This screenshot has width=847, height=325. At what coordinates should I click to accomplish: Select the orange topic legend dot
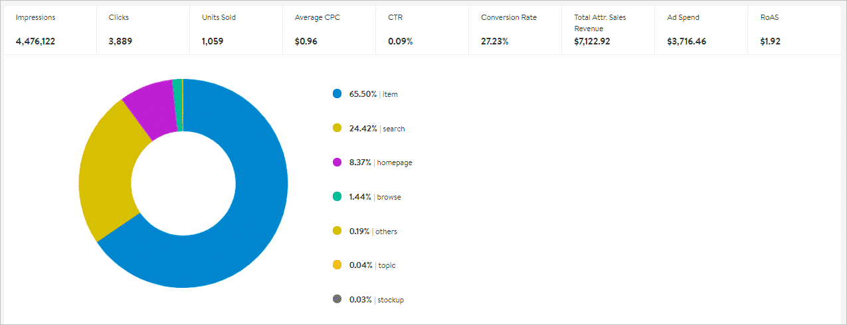click(x=337, y=265)
